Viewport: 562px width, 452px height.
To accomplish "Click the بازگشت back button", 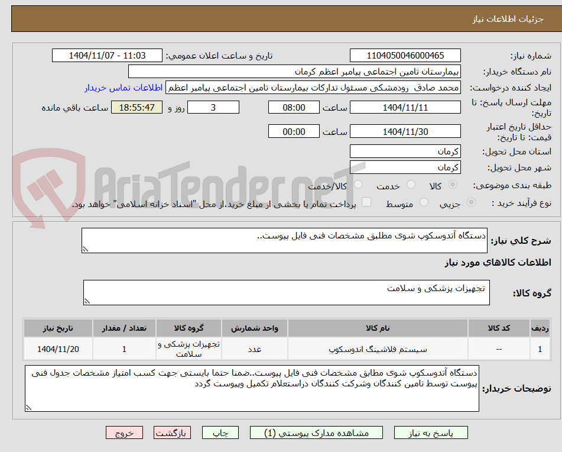I will [x=172, y=432].
